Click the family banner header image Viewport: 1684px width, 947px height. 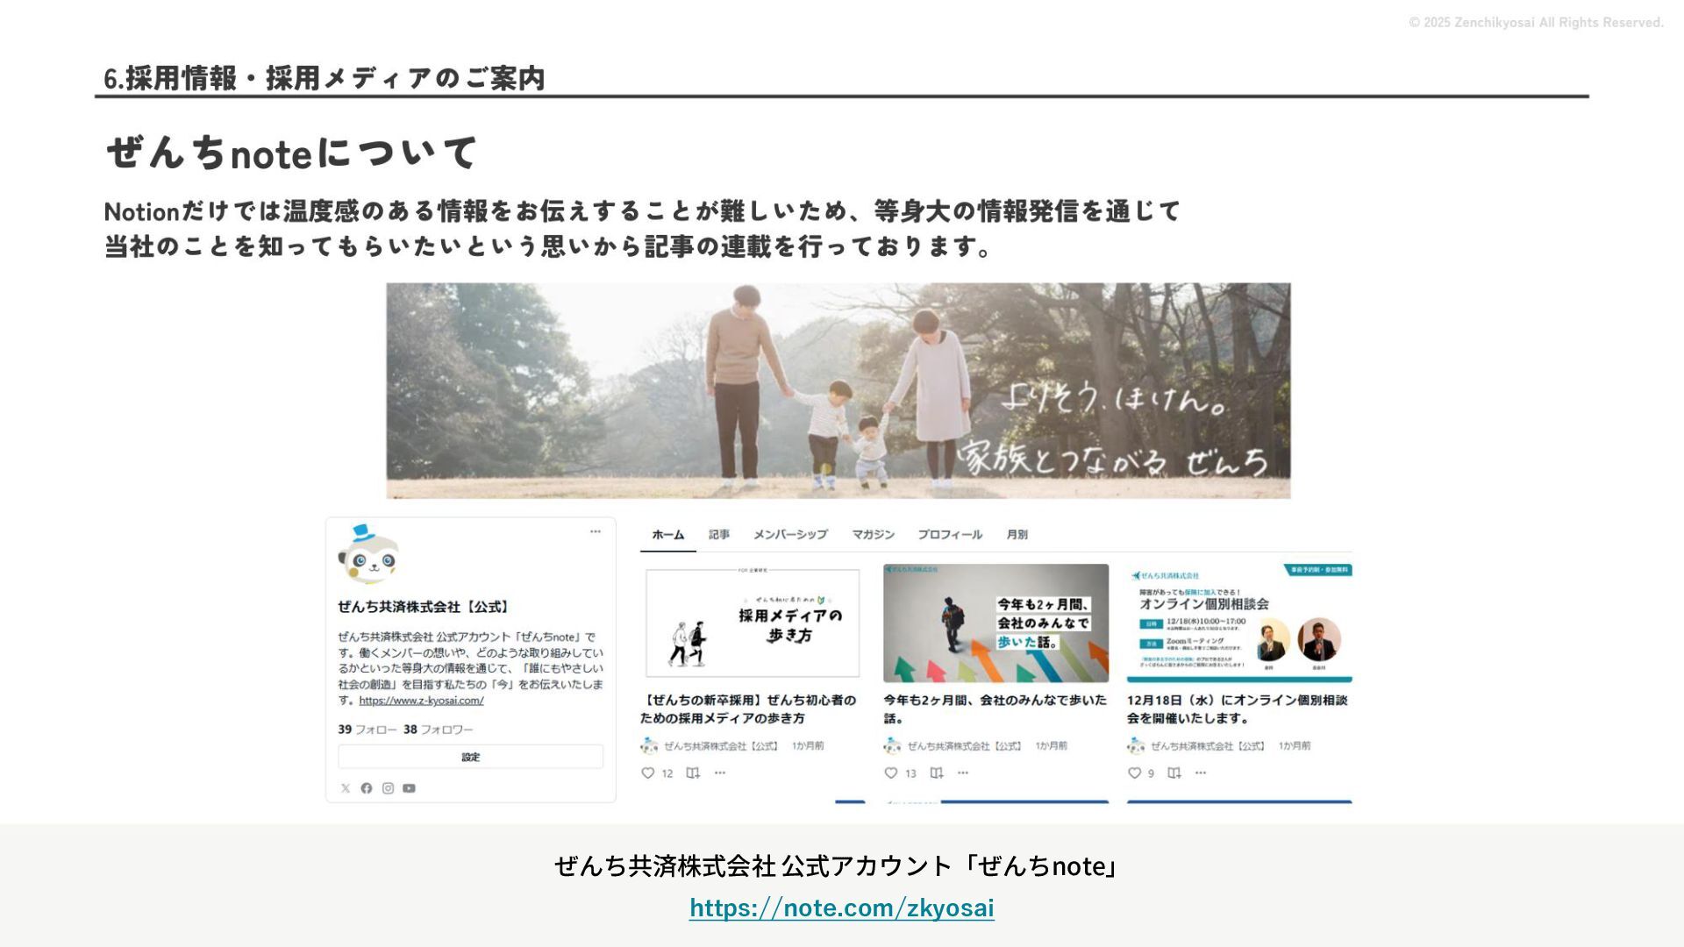tap(838, 391)
